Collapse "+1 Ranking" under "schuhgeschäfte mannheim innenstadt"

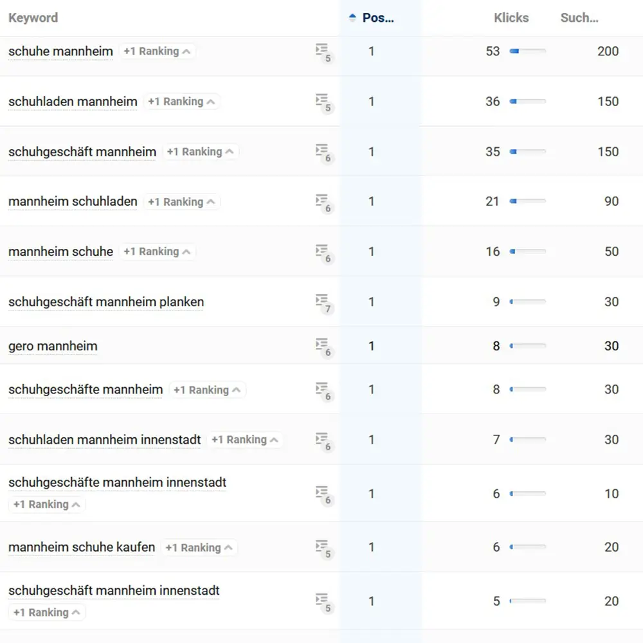click(x=46, y=504)
